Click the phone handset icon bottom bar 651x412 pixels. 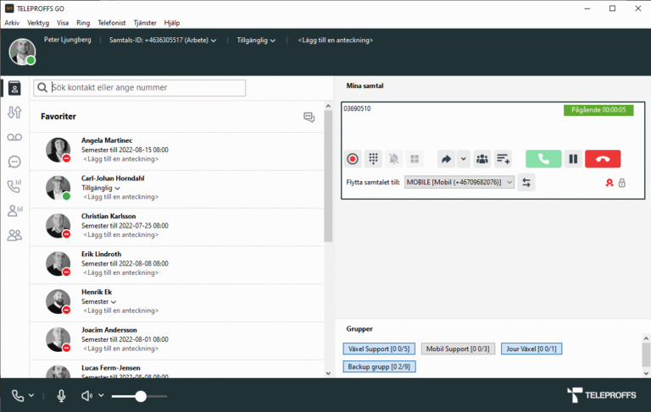(18, 396)
